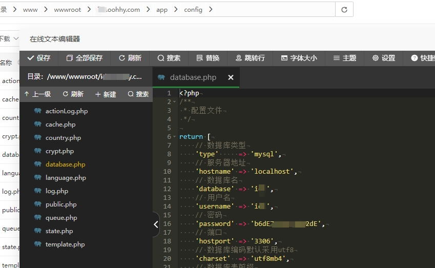The height and width of the screenshot is (268, 435).
Task: Open 跳转行 go to line
Action: (250, 58)
